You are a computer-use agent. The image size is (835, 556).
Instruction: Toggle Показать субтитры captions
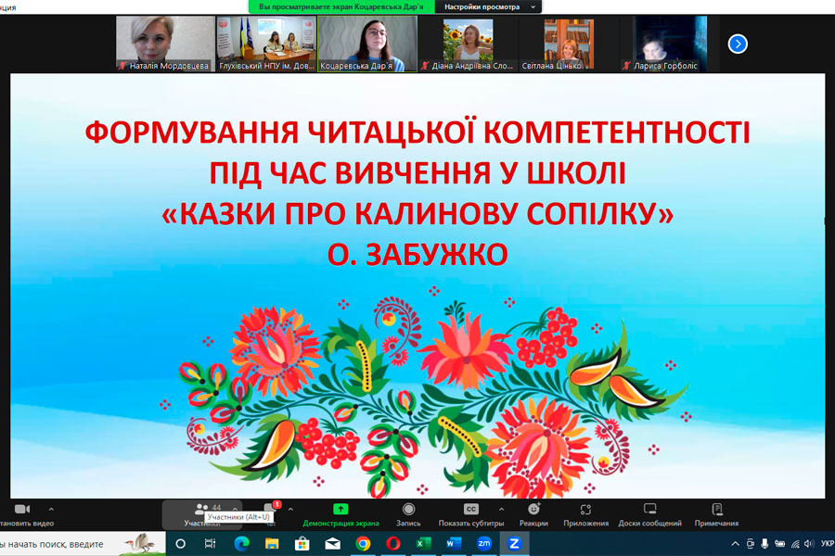tap(470, 515)
